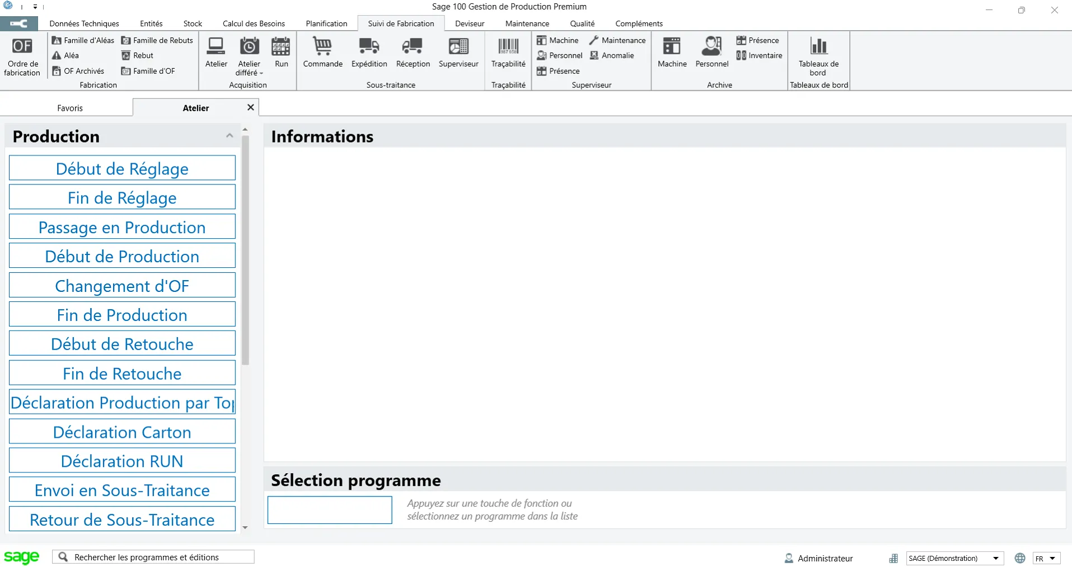Open OF Archivés list
The image size is (1072, 567).
click(x=78, y=71)
